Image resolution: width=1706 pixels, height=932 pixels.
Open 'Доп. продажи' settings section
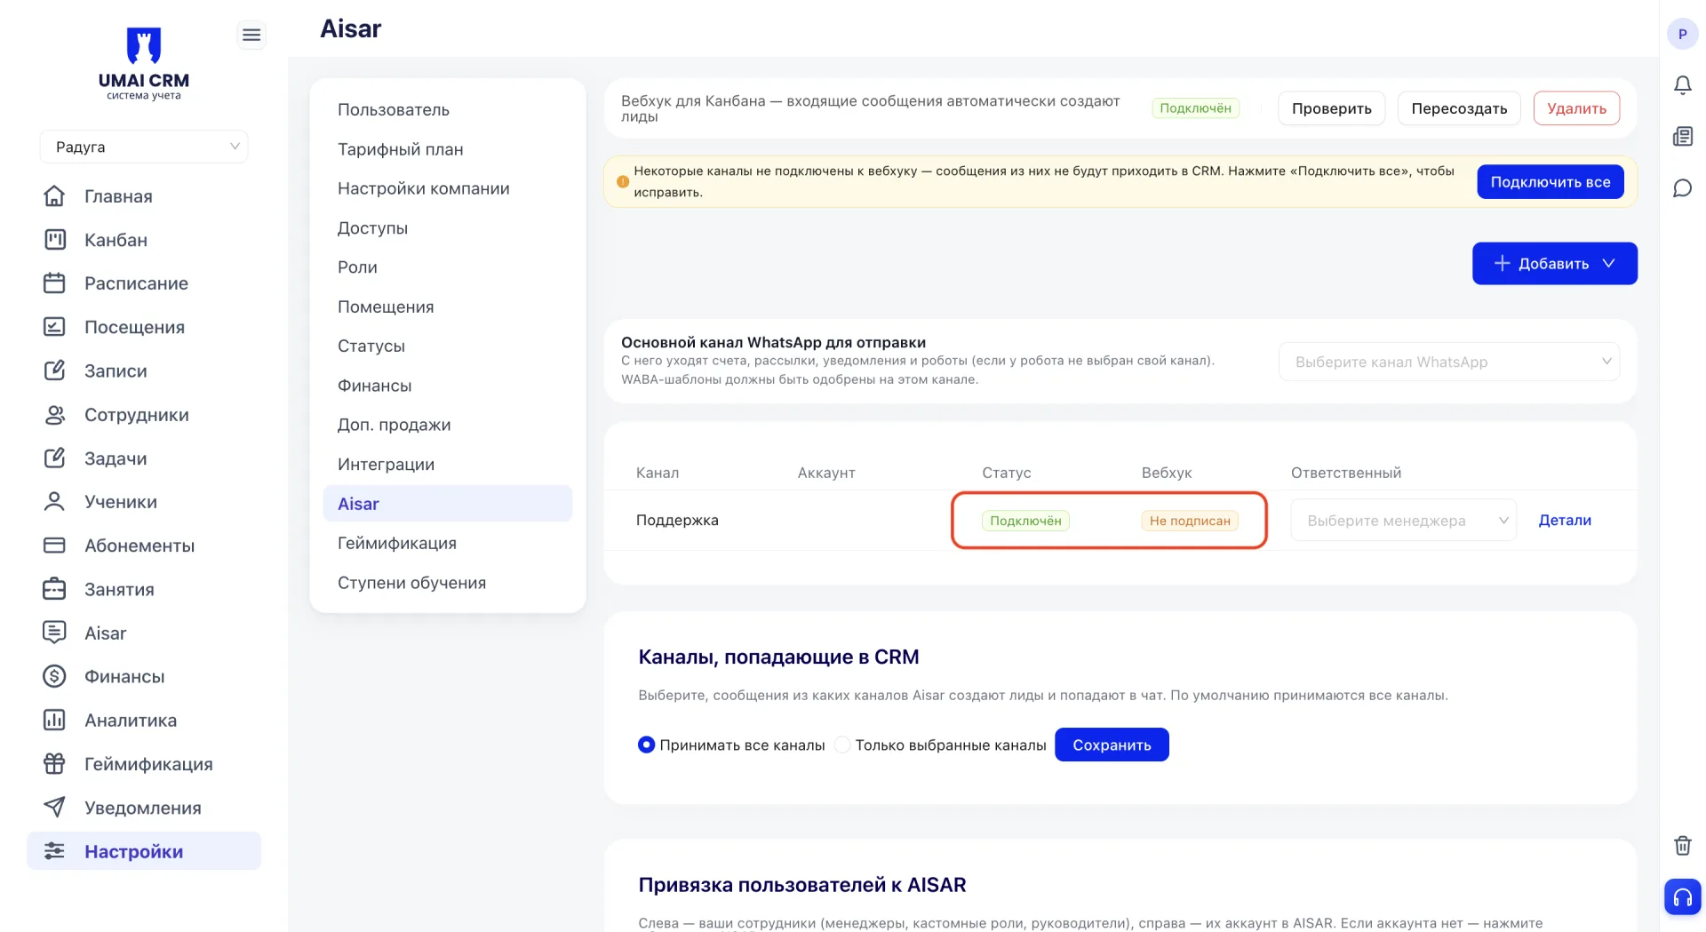[394, 425]
